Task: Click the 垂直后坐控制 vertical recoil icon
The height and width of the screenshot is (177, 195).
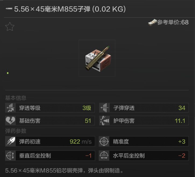Action: click(10, 155)
